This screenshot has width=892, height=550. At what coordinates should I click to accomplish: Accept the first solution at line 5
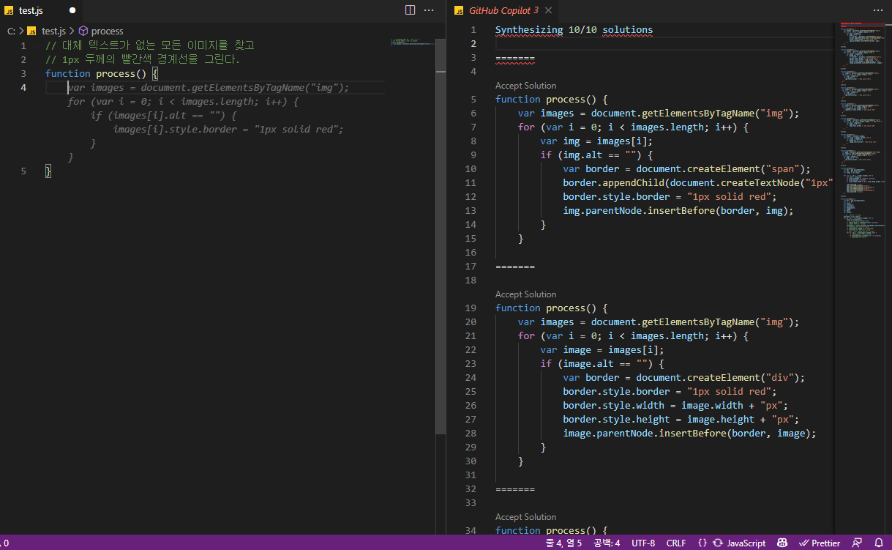525,86
